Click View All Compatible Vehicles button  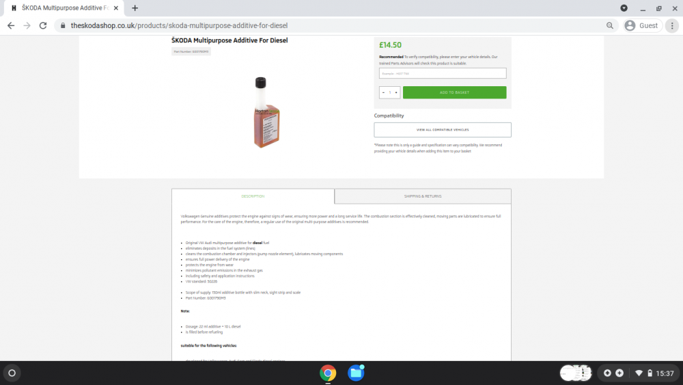(443, 130)
